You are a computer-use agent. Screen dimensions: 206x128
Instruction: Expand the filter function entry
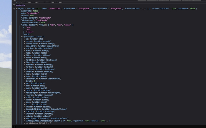pyautogui.click(x=24, y=55)
